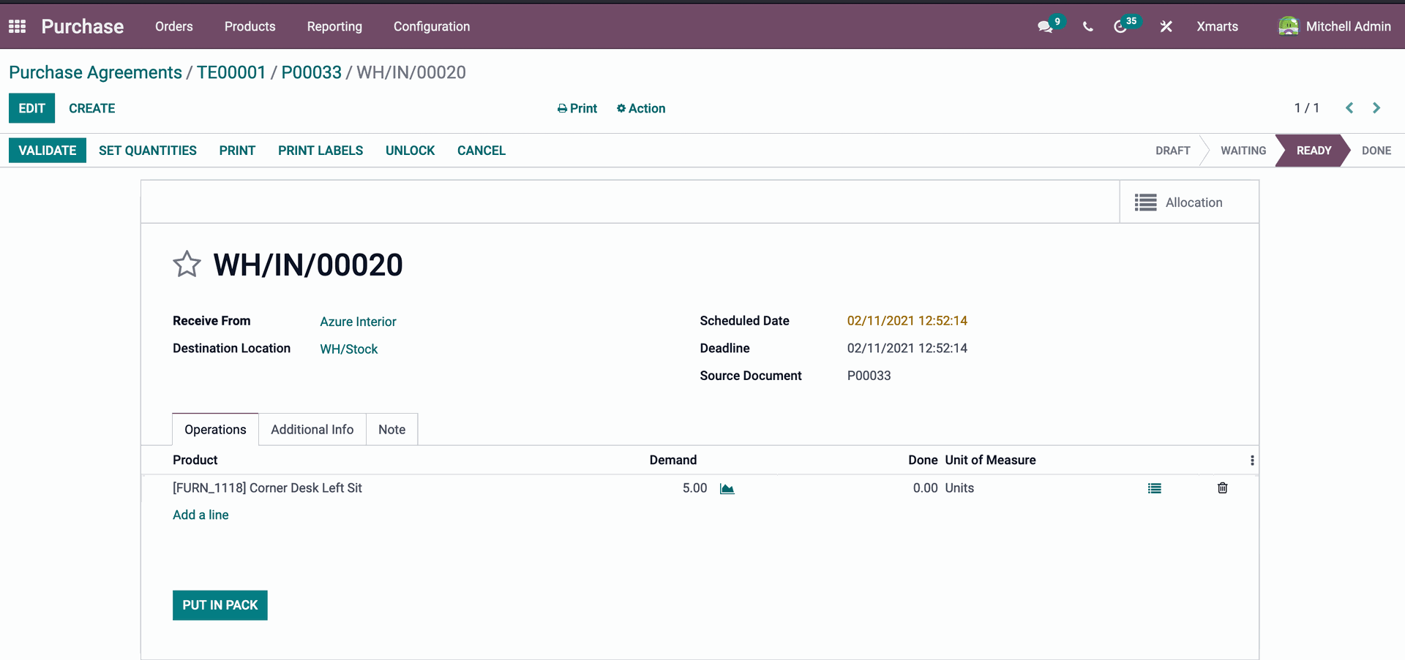Viewport: 1405px width, 660px height.
Task: Click SET QUANTITIES button
Action: [148, 150]
